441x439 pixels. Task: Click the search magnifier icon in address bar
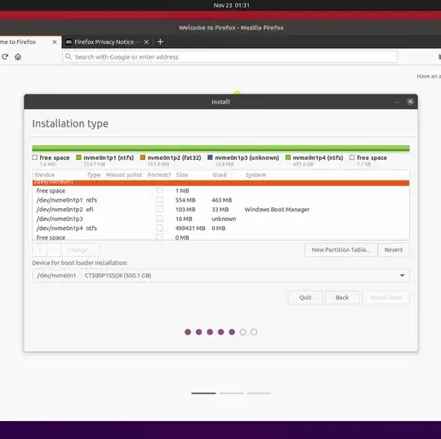(68, 57)
